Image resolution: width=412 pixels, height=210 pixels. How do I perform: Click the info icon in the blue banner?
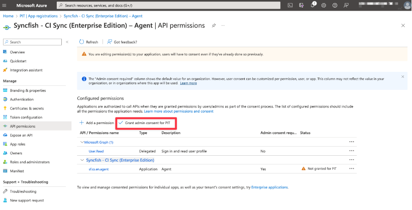tap(84, 79)
